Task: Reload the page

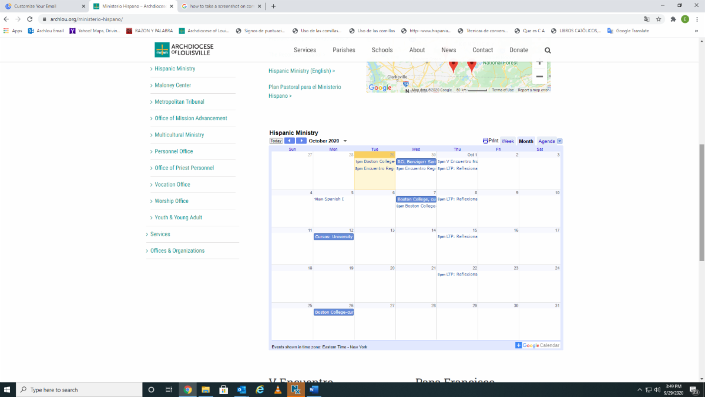Action: coord(30,19)
